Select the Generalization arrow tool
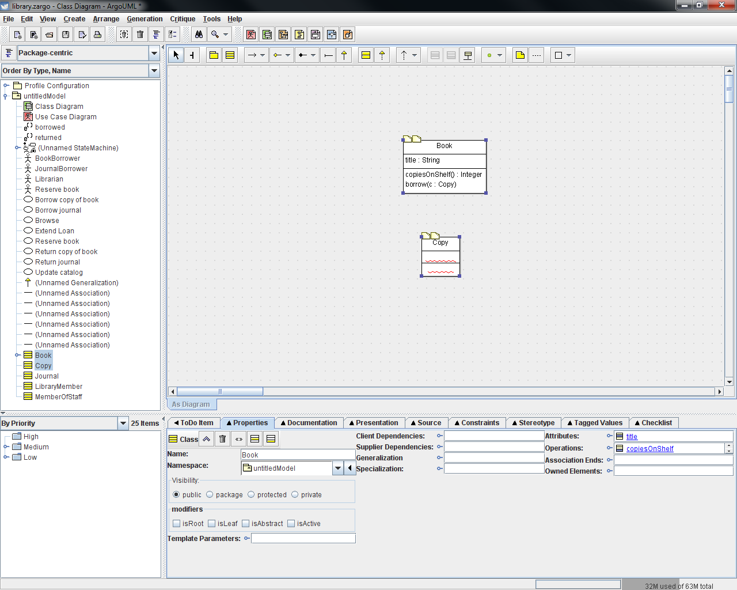Viewport: 737px width, 590px height. tap(344, 55)
